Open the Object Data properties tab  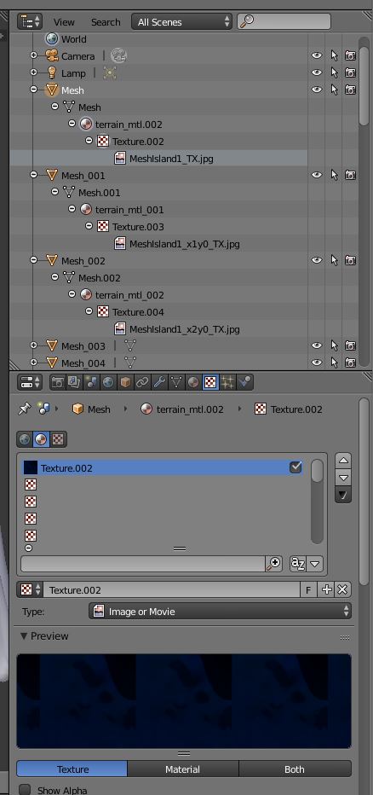pyautogui.click(x=175, y=382)
